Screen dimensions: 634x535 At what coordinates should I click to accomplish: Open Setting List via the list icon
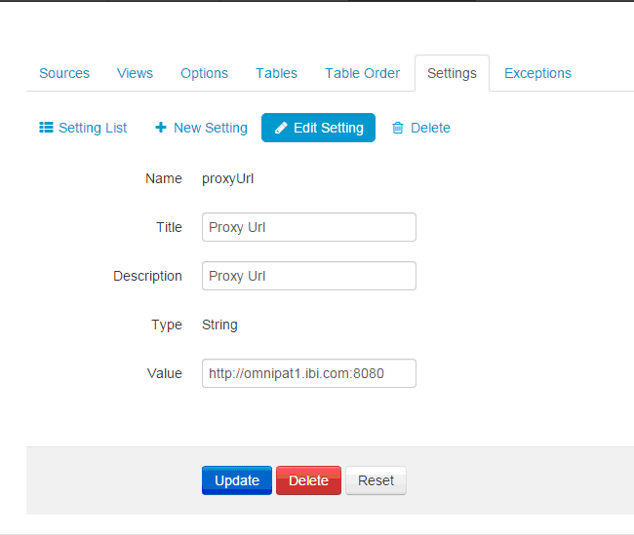click(x=46, y=128)
